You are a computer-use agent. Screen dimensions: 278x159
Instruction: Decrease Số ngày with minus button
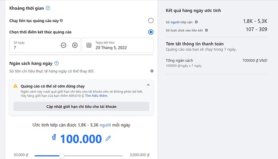[63, 45]
